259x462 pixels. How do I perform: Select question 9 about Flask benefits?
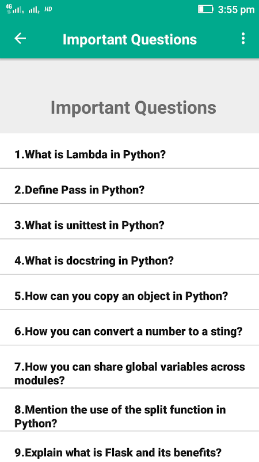point(129,452)
